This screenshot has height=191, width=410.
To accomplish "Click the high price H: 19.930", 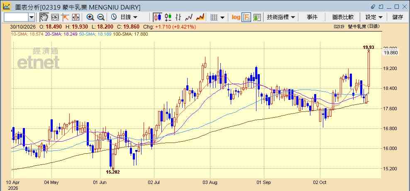I will [x=77, y=27].
